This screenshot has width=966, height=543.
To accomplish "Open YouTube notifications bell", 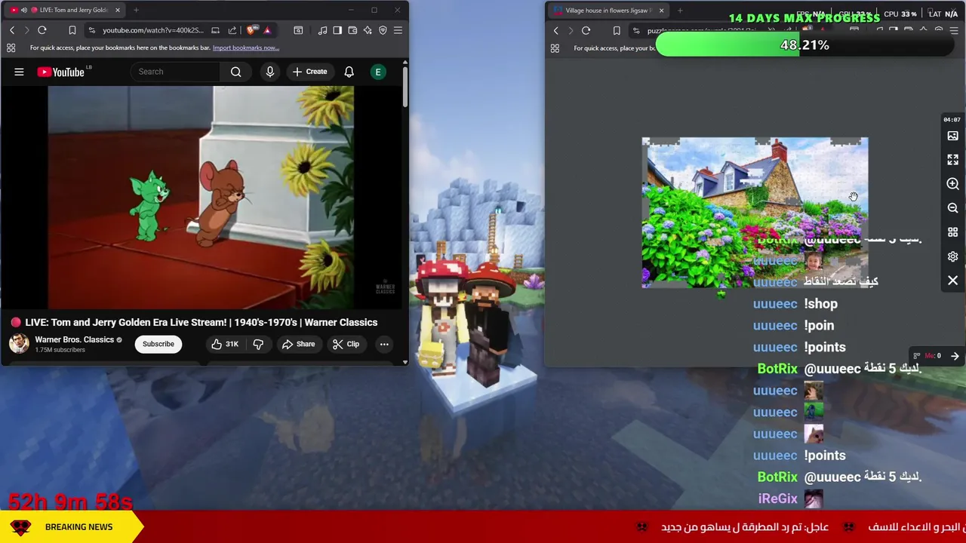I will (349, 72).
